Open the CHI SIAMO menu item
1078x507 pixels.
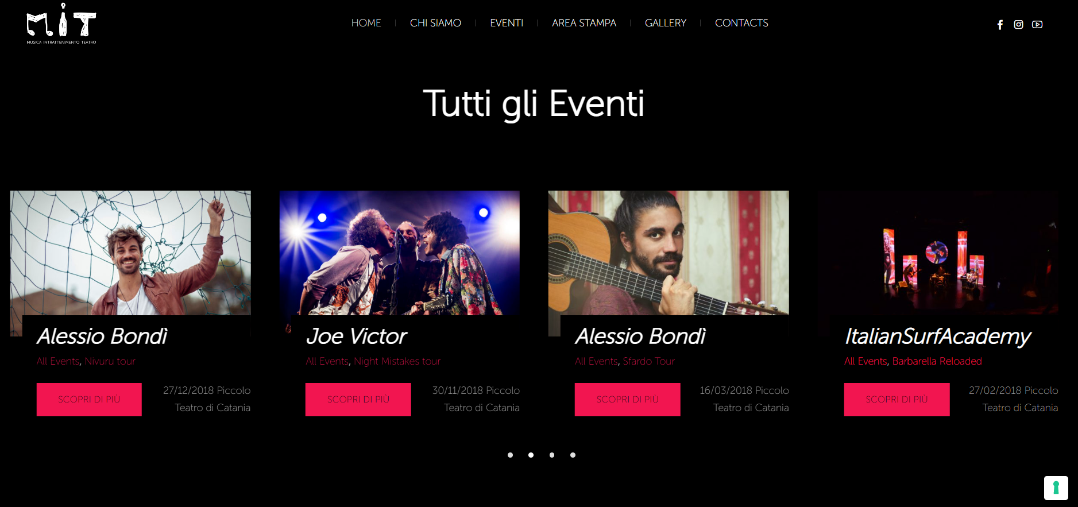tap(435, 23)
